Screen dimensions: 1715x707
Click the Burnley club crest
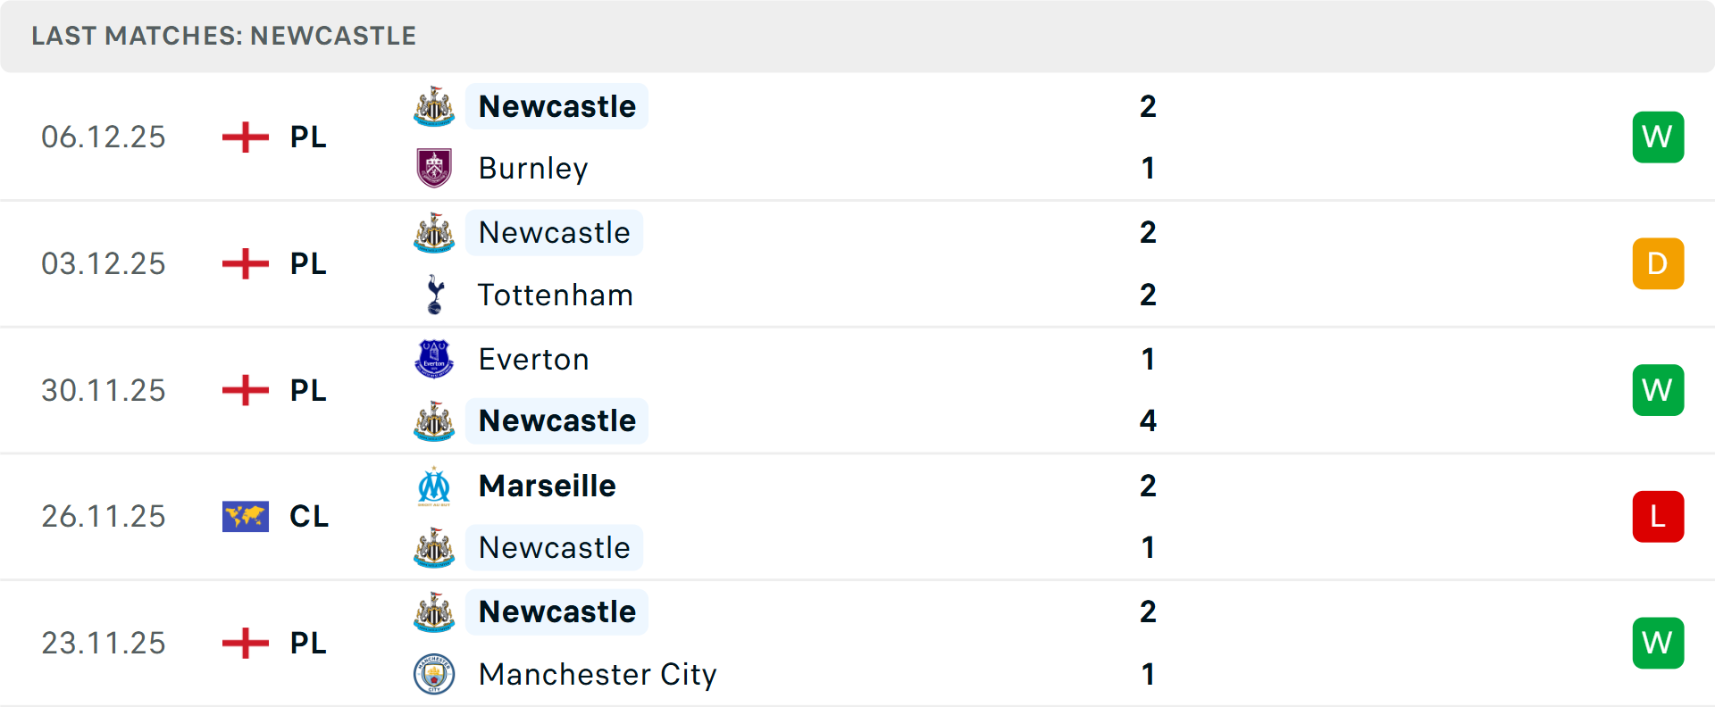434,168
